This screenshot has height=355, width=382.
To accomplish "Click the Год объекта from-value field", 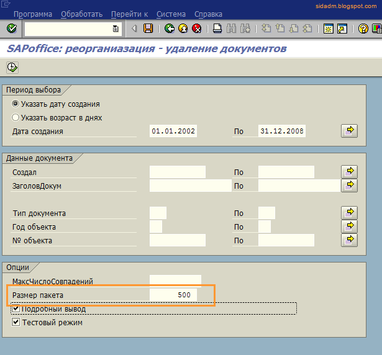I will (x=156, y=227).
